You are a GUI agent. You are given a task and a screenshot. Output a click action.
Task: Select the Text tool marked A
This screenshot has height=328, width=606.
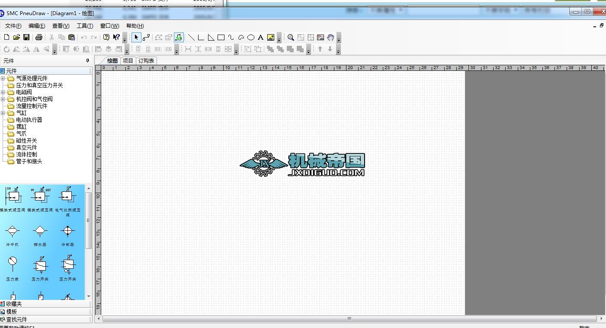point(261,38)
